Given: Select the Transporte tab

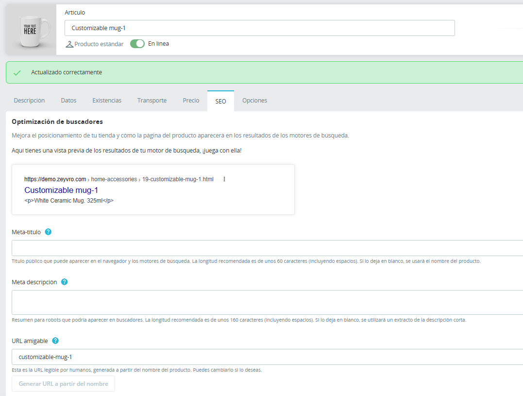Looking at the screenshot, I should [152, 101].
